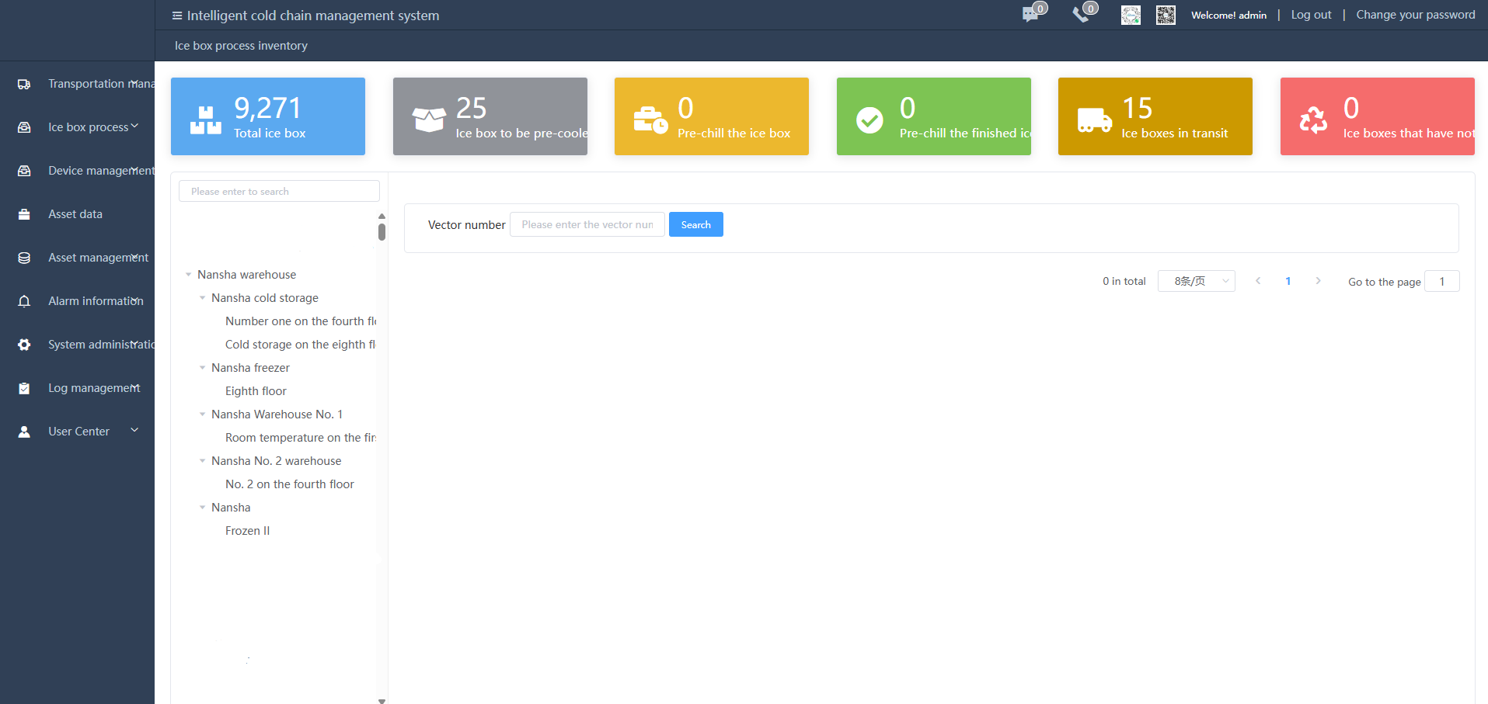The image size is (1488, 704).
Task: Click the QR code icon in header
Action: [1166, 15]
